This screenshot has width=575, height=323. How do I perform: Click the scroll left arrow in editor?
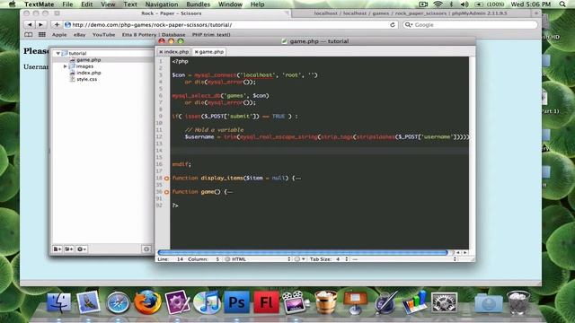click(x=458, y=253)
